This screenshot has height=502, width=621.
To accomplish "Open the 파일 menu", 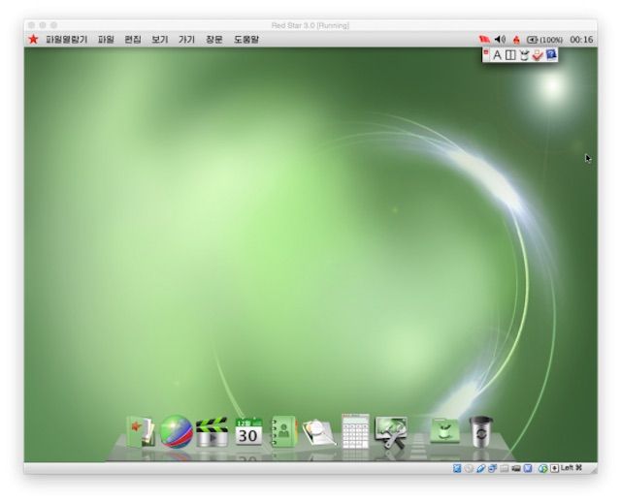I will click(106, 40).
